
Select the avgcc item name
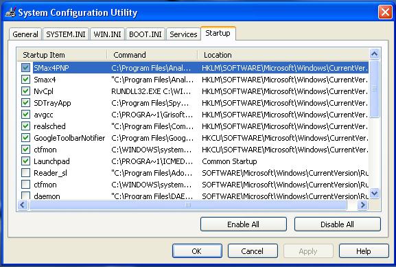click(43, 115)
